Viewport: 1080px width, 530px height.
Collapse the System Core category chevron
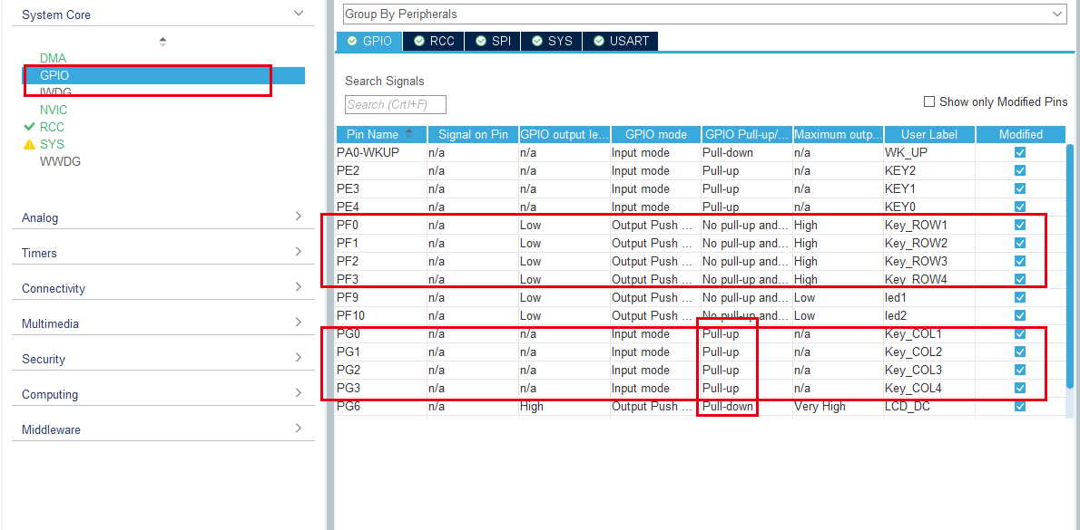(299, 13)
